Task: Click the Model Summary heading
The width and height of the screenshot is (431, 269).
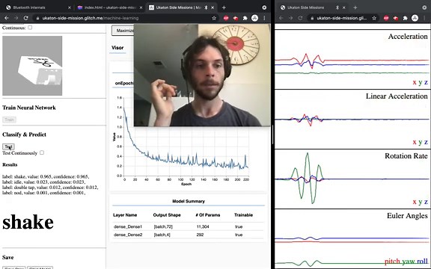Action: 189,201
